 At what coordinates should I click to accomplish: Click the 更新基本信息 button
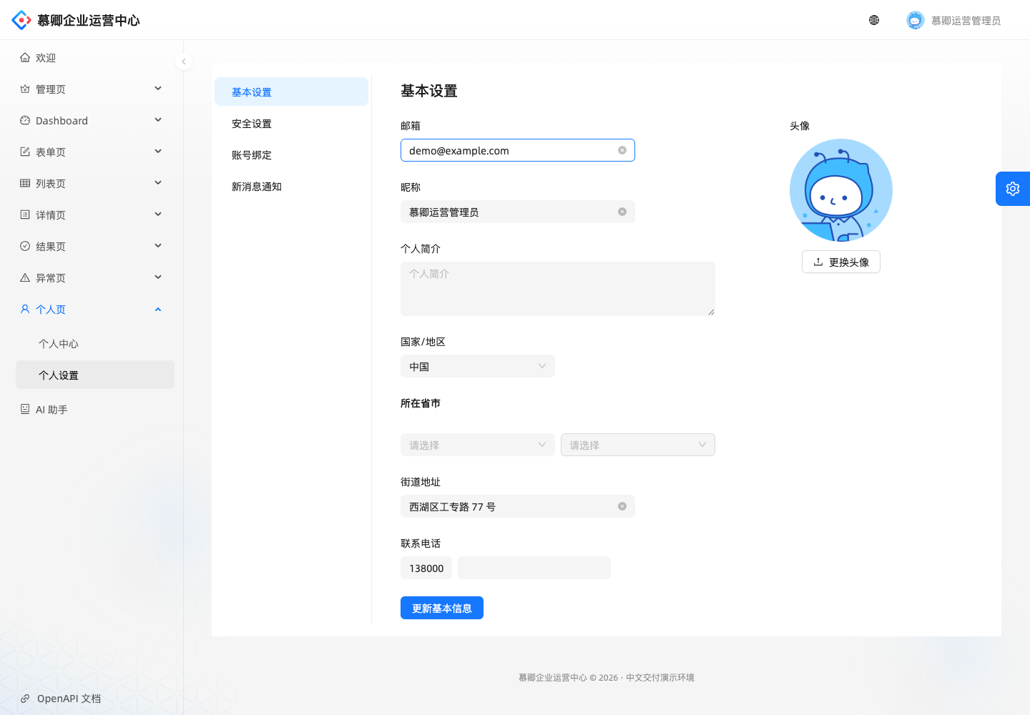[x=442, y=608]
